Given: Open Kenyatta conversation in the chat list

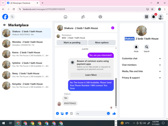Looking at the screenshot, I should pyautogui.click(x=26, y=86).
